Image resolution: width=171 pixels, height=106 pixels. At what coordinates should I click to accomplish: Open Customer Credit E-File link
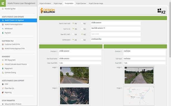point(12,44)
